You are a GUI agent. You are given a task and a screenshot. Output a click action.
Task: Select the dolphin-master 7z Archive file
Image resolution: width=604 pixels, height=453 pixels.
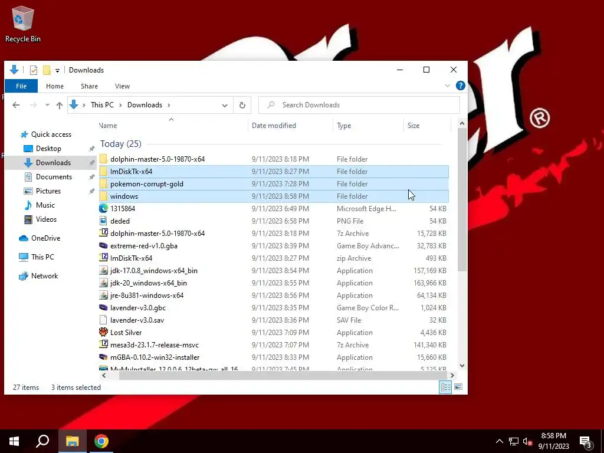(x=274, y=234)
